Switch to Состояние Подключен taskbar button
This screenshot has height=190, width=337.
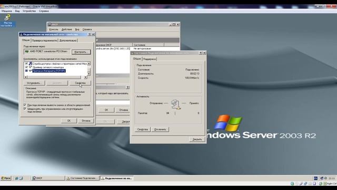(82, 178)
